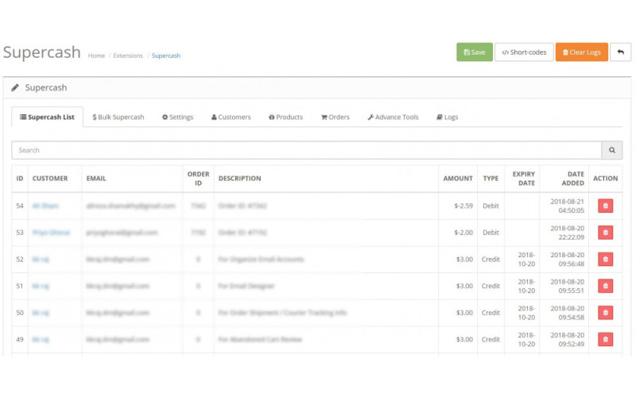Open the Orders tab
Image resolution: width=636 pixels, height=397 pixels.
pyautogui.click(x=335, y=117)
